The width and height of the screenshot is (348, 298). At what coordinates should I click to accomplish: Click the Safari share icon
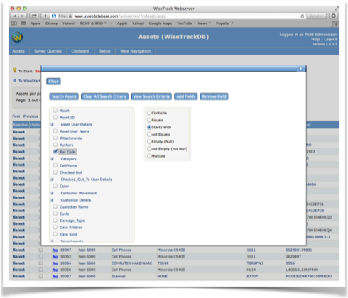click(34, 16)
